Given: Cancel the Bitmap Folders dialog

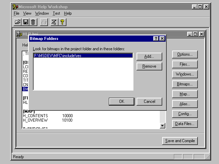Looking at the screenshot, I should point(149,101).
